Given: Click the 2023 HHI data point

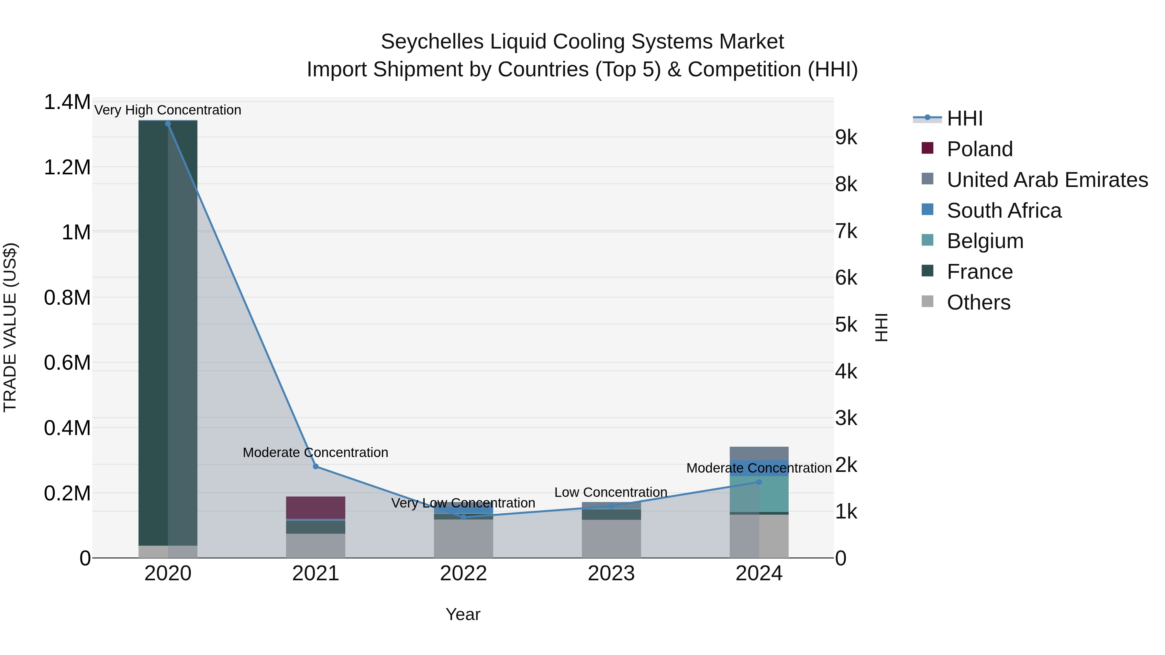Looking at the screenshot, I should pos(611,506).
